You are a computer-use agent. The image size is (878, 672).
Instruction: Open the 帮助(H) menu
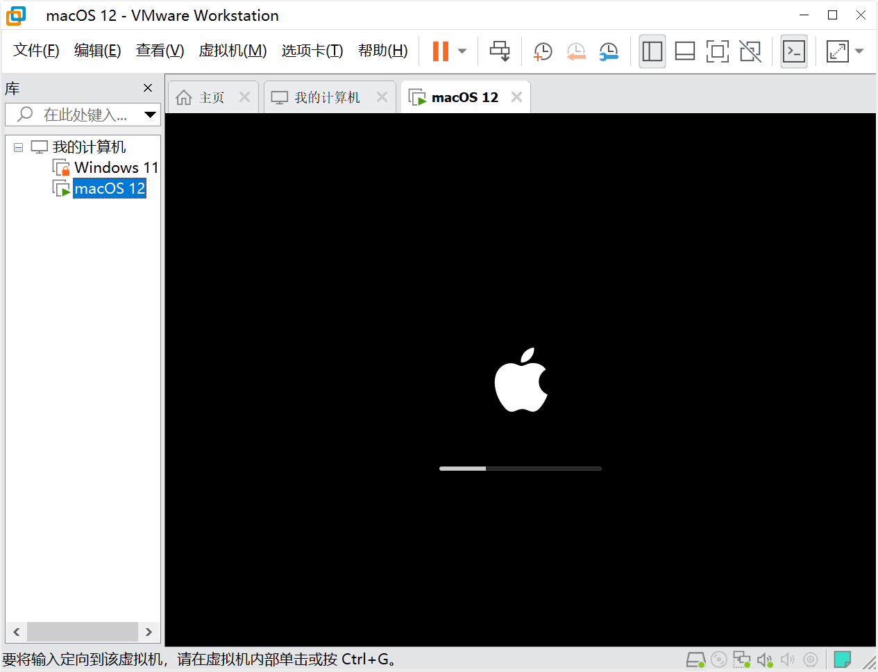click(x=383, y=51)
